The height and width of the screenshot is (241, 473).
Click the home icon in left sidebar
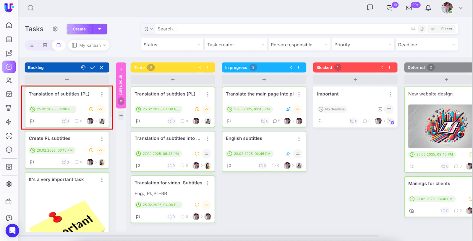(9, 25)
